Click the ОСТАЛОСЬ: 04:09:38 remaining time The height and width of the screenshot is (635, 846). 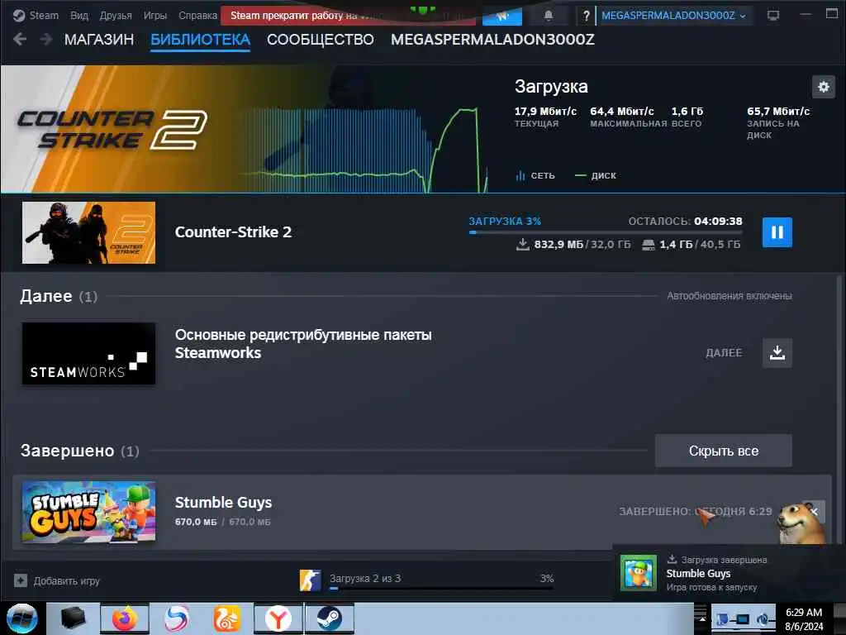tap(685, 221)
